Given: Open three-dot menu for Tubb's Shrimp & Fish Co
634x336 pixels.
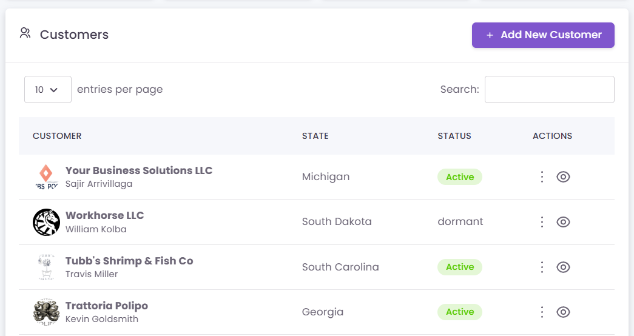Looking at the screenshot, I should click(542, 267).
